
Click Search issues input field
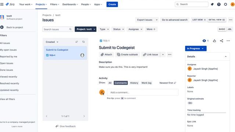[x=58, y=29]
